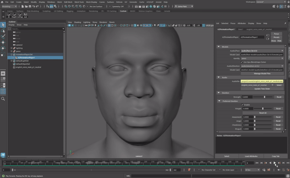Toggle Use Gpu Blendshape Solver checkbox
The image size is (290, 178).
(x=242, y=62)
